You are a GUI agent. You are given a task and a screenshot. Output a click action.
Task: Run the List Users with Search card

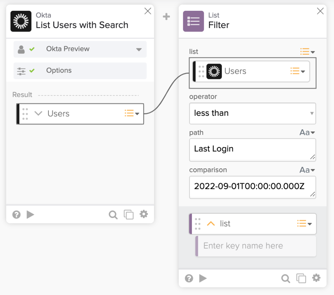coord(30,214)
